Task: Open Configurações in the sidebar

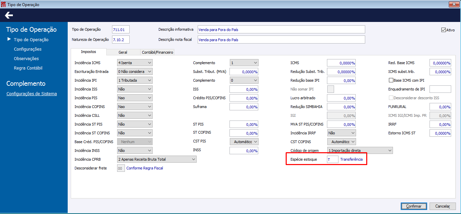Action: pos(28,49)
